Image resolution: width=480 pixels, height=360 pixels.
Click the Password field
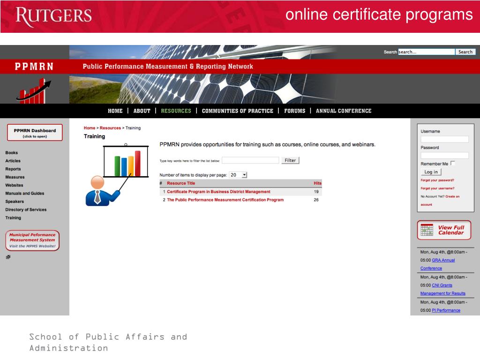point(444,155)
